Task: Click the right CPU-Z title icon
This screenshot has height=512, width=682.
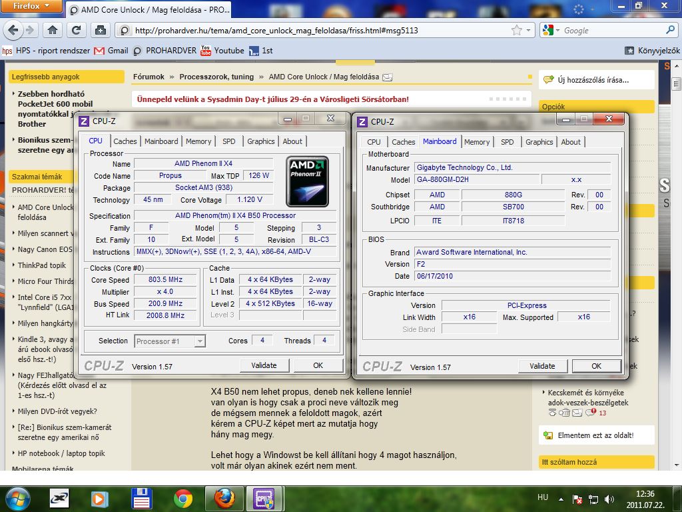Action: point(362,122)
